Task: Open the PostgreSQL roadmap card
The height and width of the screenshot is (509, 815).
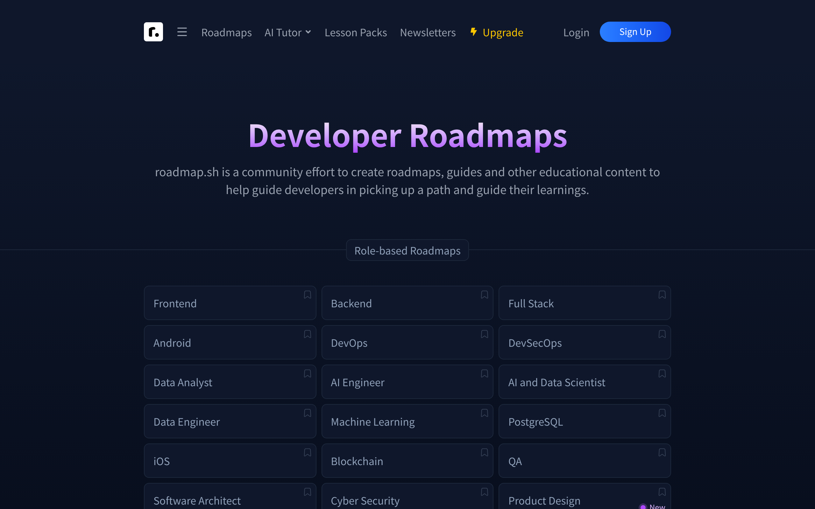Action: click(585, 421)
